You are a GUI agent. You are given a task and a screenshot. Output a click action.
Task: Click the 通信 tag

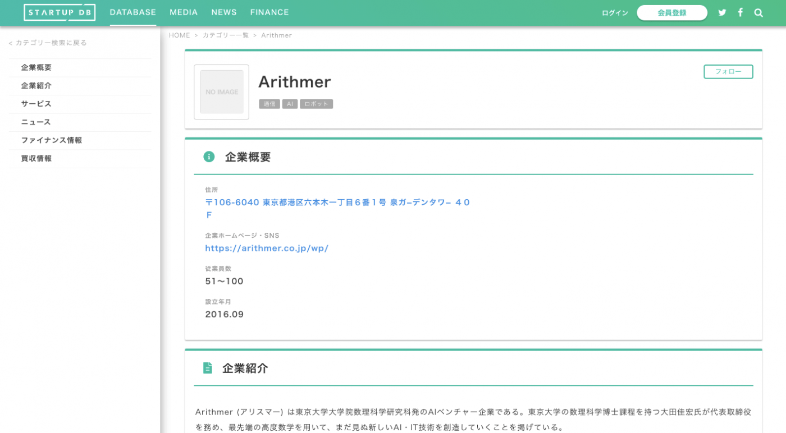pyautogui.click(x=269, y=104)
